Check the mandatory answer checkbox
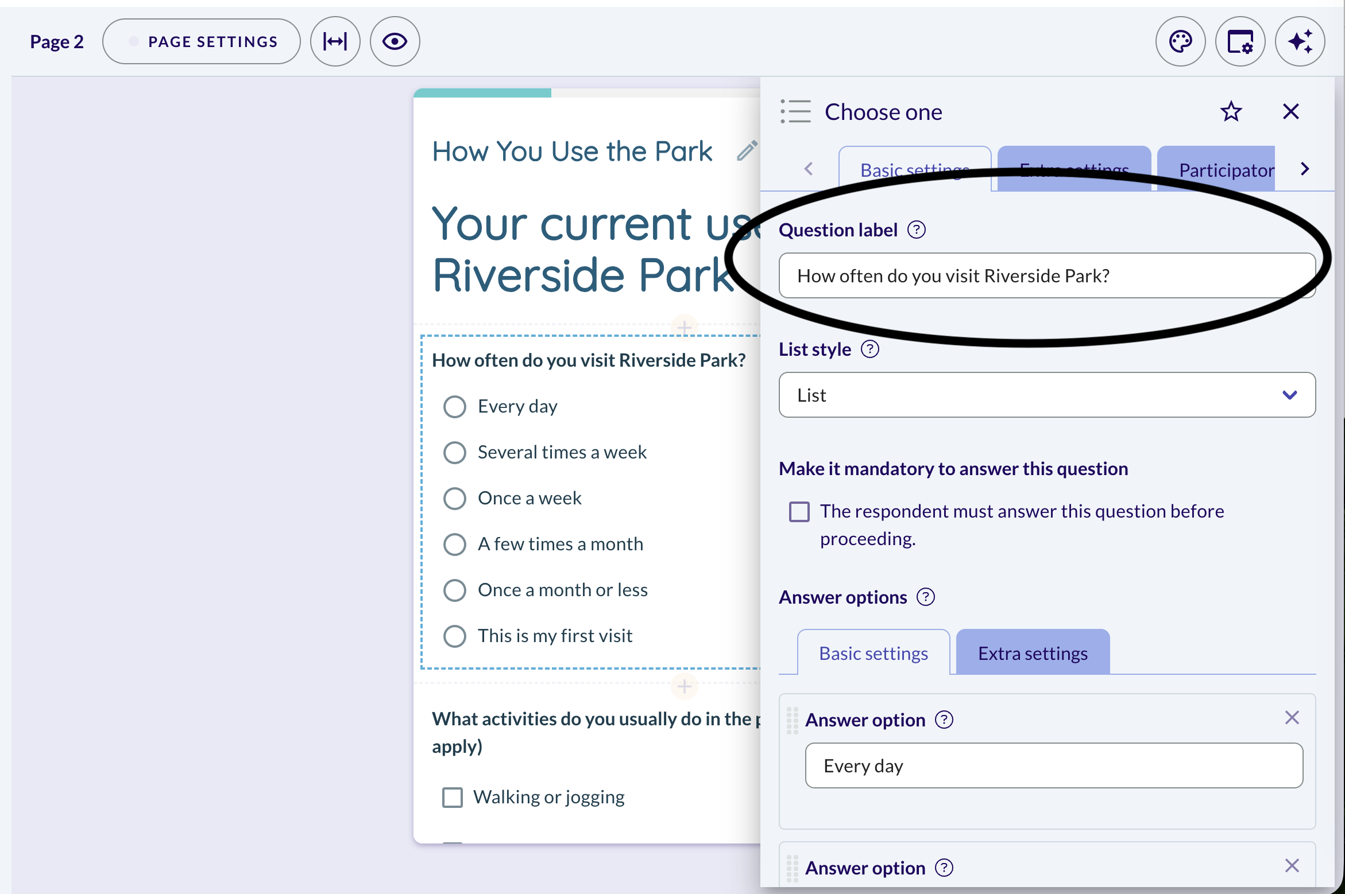 (799, 511)
